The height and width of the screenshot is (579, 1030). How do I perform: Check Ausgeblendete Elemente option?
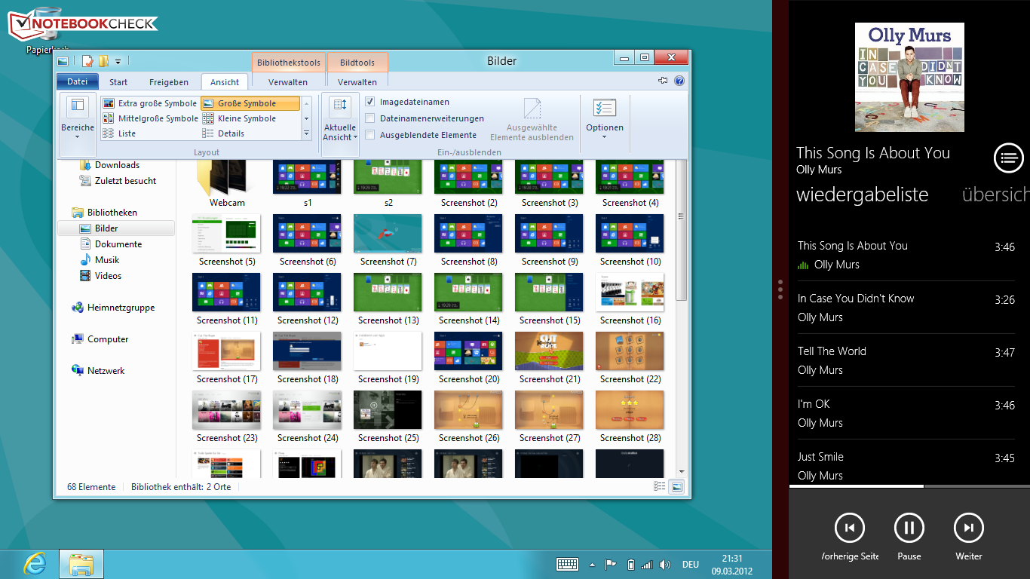[x=370, y=135]
